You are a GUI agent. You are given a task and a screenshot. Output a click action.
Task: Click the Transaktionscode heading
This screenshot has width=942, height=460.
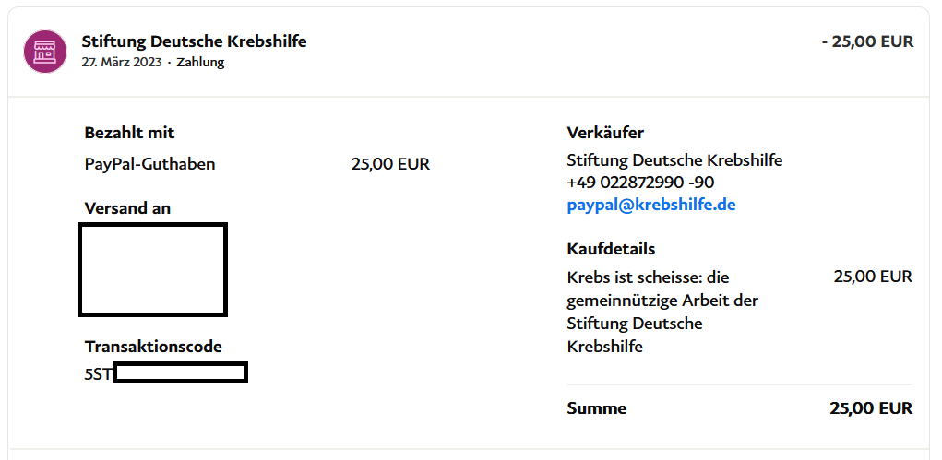(153, 347)
